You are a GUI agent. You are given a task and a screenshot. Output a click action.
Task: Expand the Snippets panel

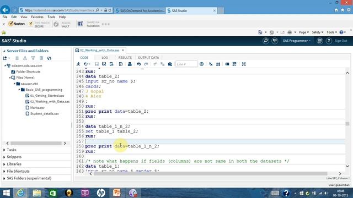click(x=14, y=157)
